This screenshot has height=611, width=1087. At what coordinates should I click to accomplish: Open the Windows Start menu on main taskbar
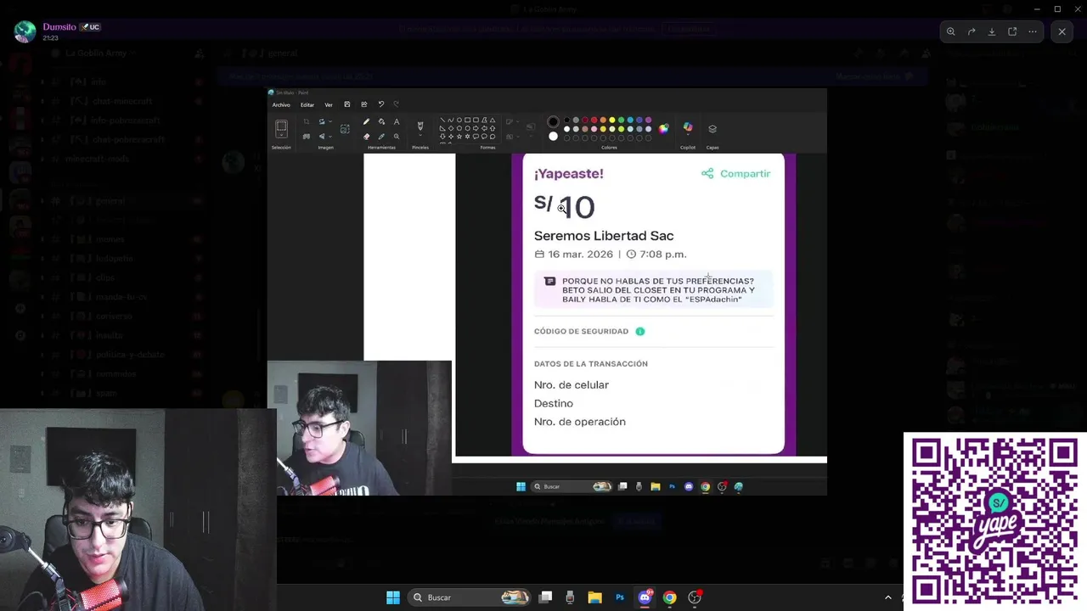pos(393,597)
